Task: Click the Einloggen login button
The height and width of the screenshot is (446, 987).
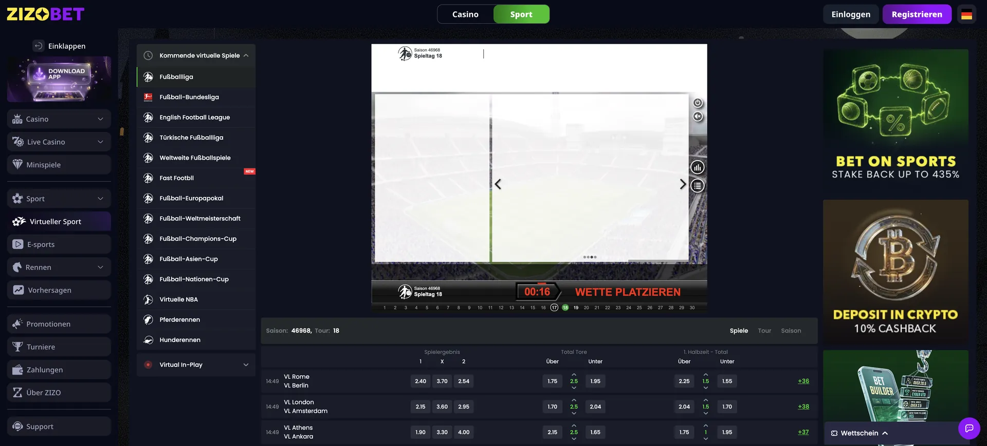Action: 851,14
